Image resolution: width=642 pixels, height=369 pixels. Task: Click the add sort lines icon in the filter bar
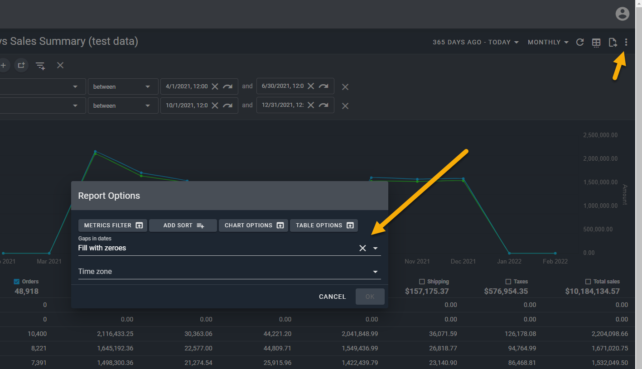point(40,66)
